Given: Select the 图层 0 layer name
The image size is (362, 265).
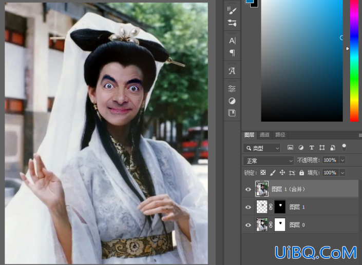Looking at the screenshot, I should [297, 225].
